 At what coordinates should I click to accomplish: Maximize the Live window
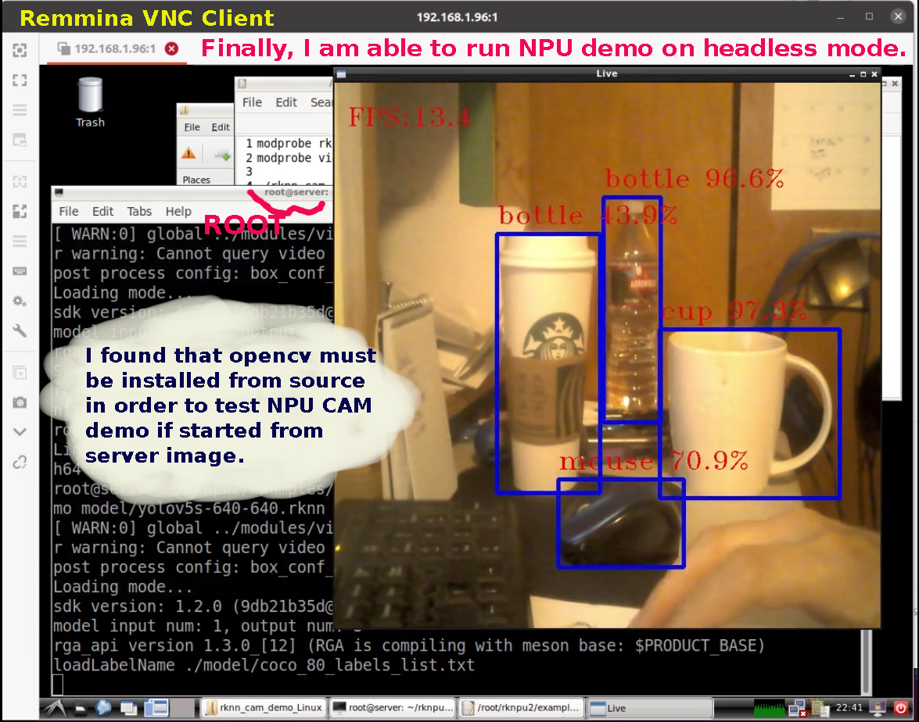pos(863,74)
